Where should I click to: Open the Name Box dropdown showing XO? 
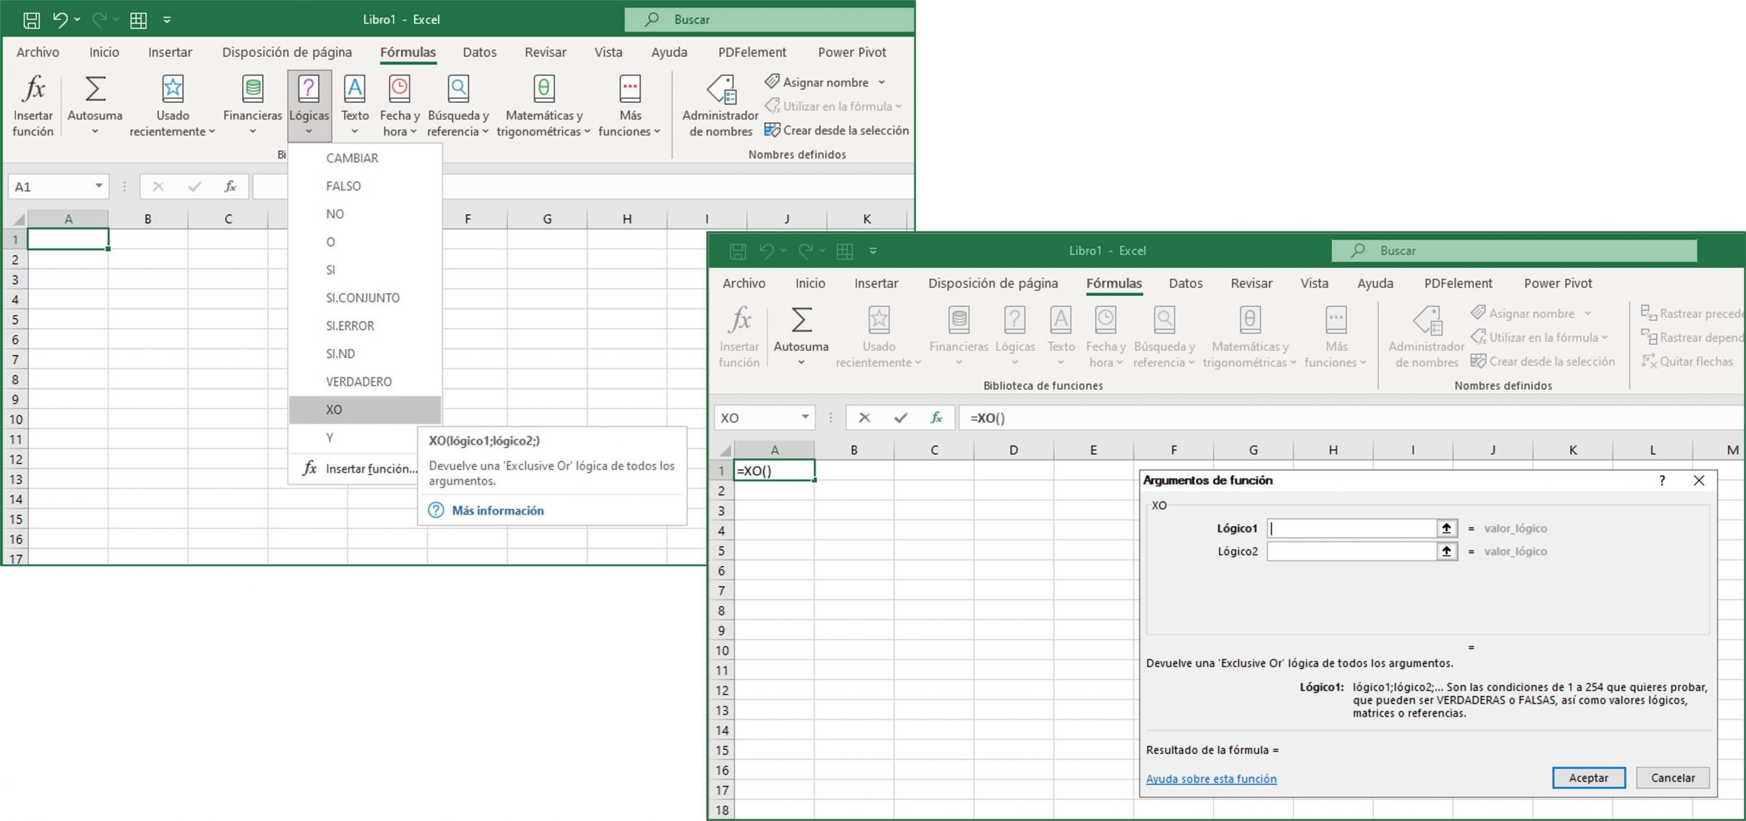[805, 417]
